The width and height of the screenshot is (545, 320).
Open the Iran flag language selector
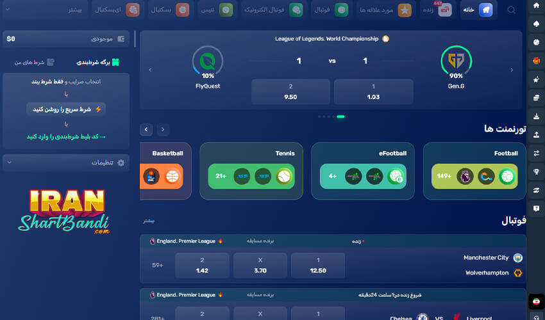(x=536, y=301)
